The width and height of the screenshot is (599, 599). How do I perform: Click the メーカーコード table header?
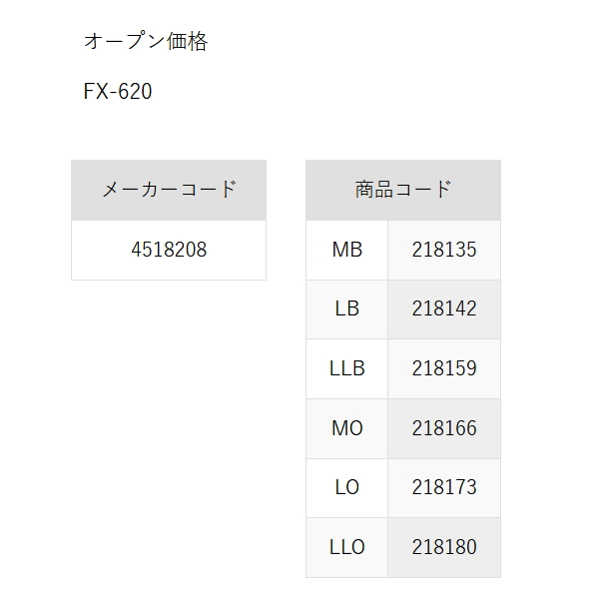tap(169, 190)
